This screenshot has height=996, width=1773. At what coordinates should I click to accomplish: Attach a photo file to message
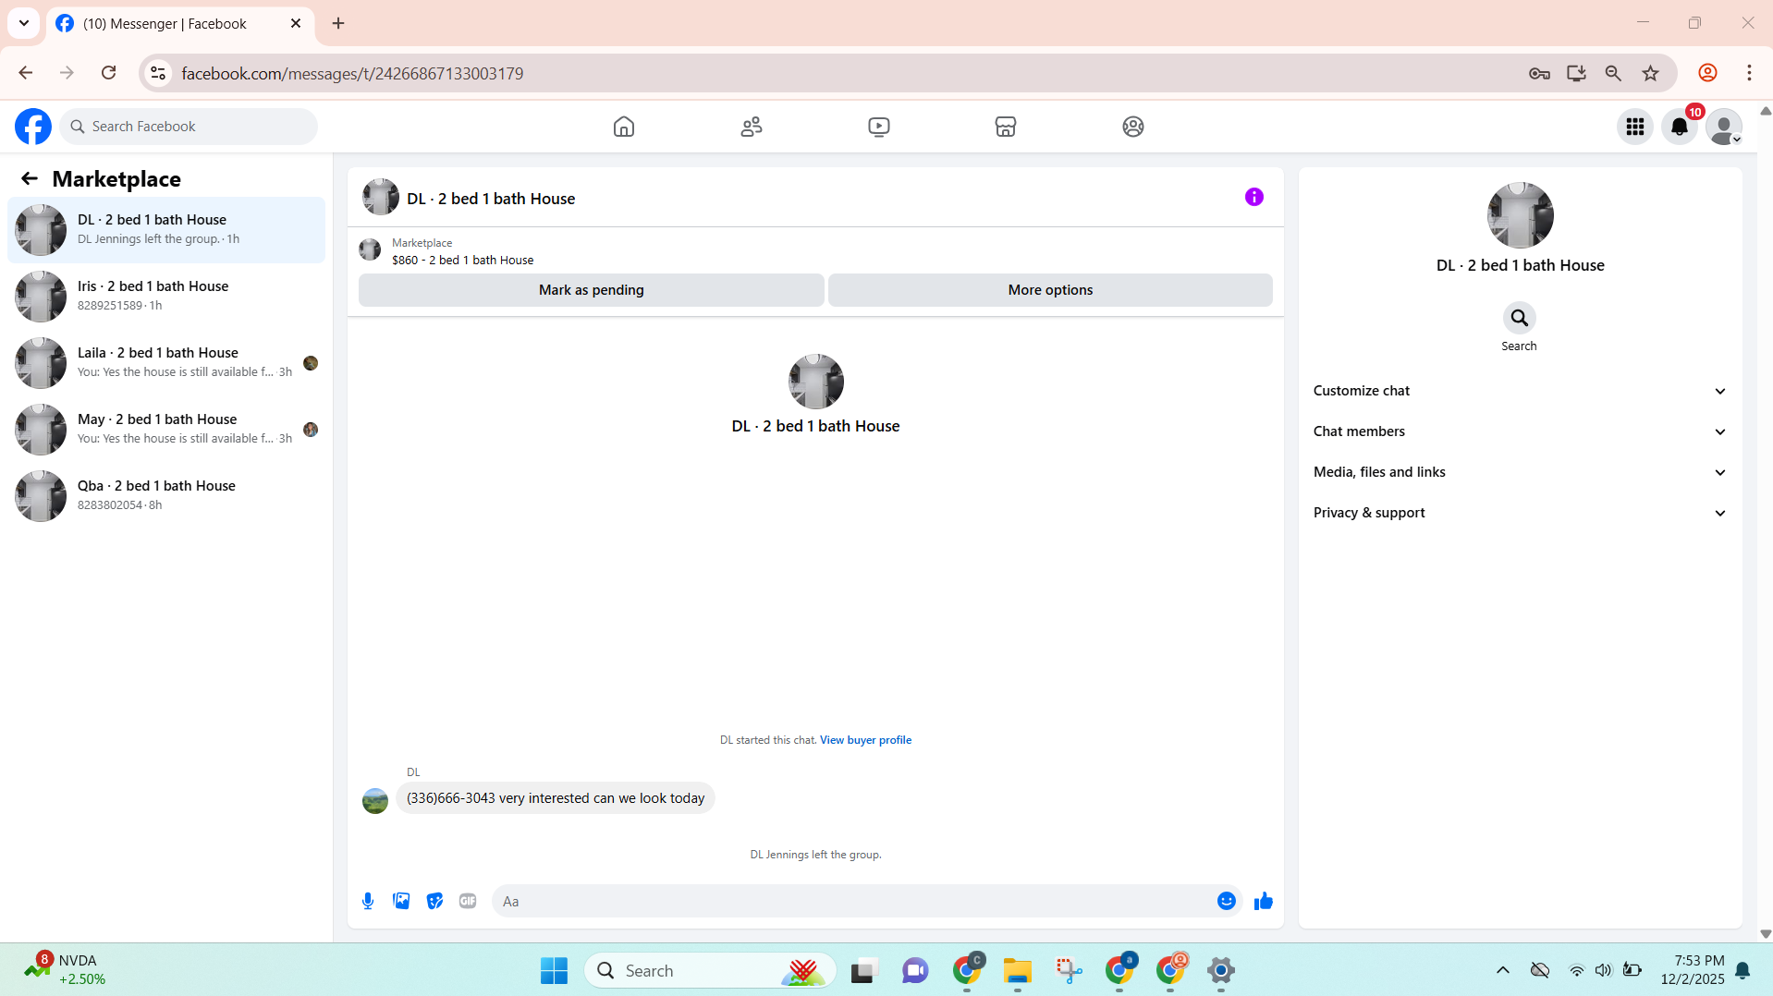[401, 901]
